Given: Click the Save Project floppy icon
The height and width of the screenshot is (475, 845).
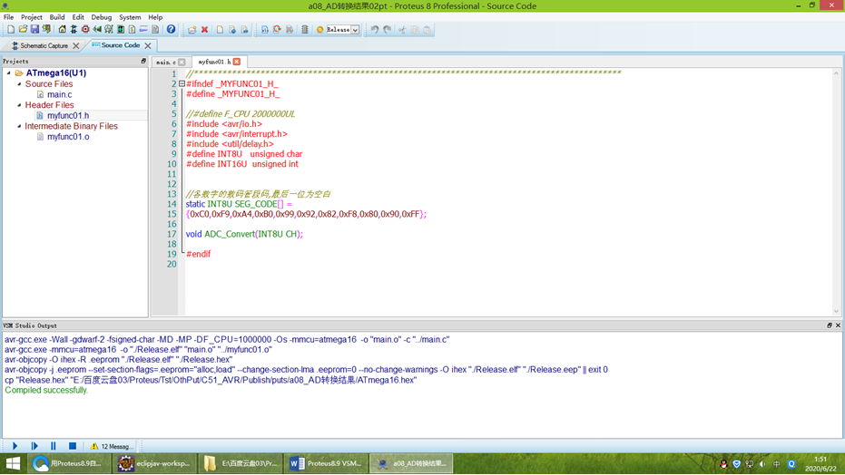Looking at the screenshot, I should pos(34,30).
